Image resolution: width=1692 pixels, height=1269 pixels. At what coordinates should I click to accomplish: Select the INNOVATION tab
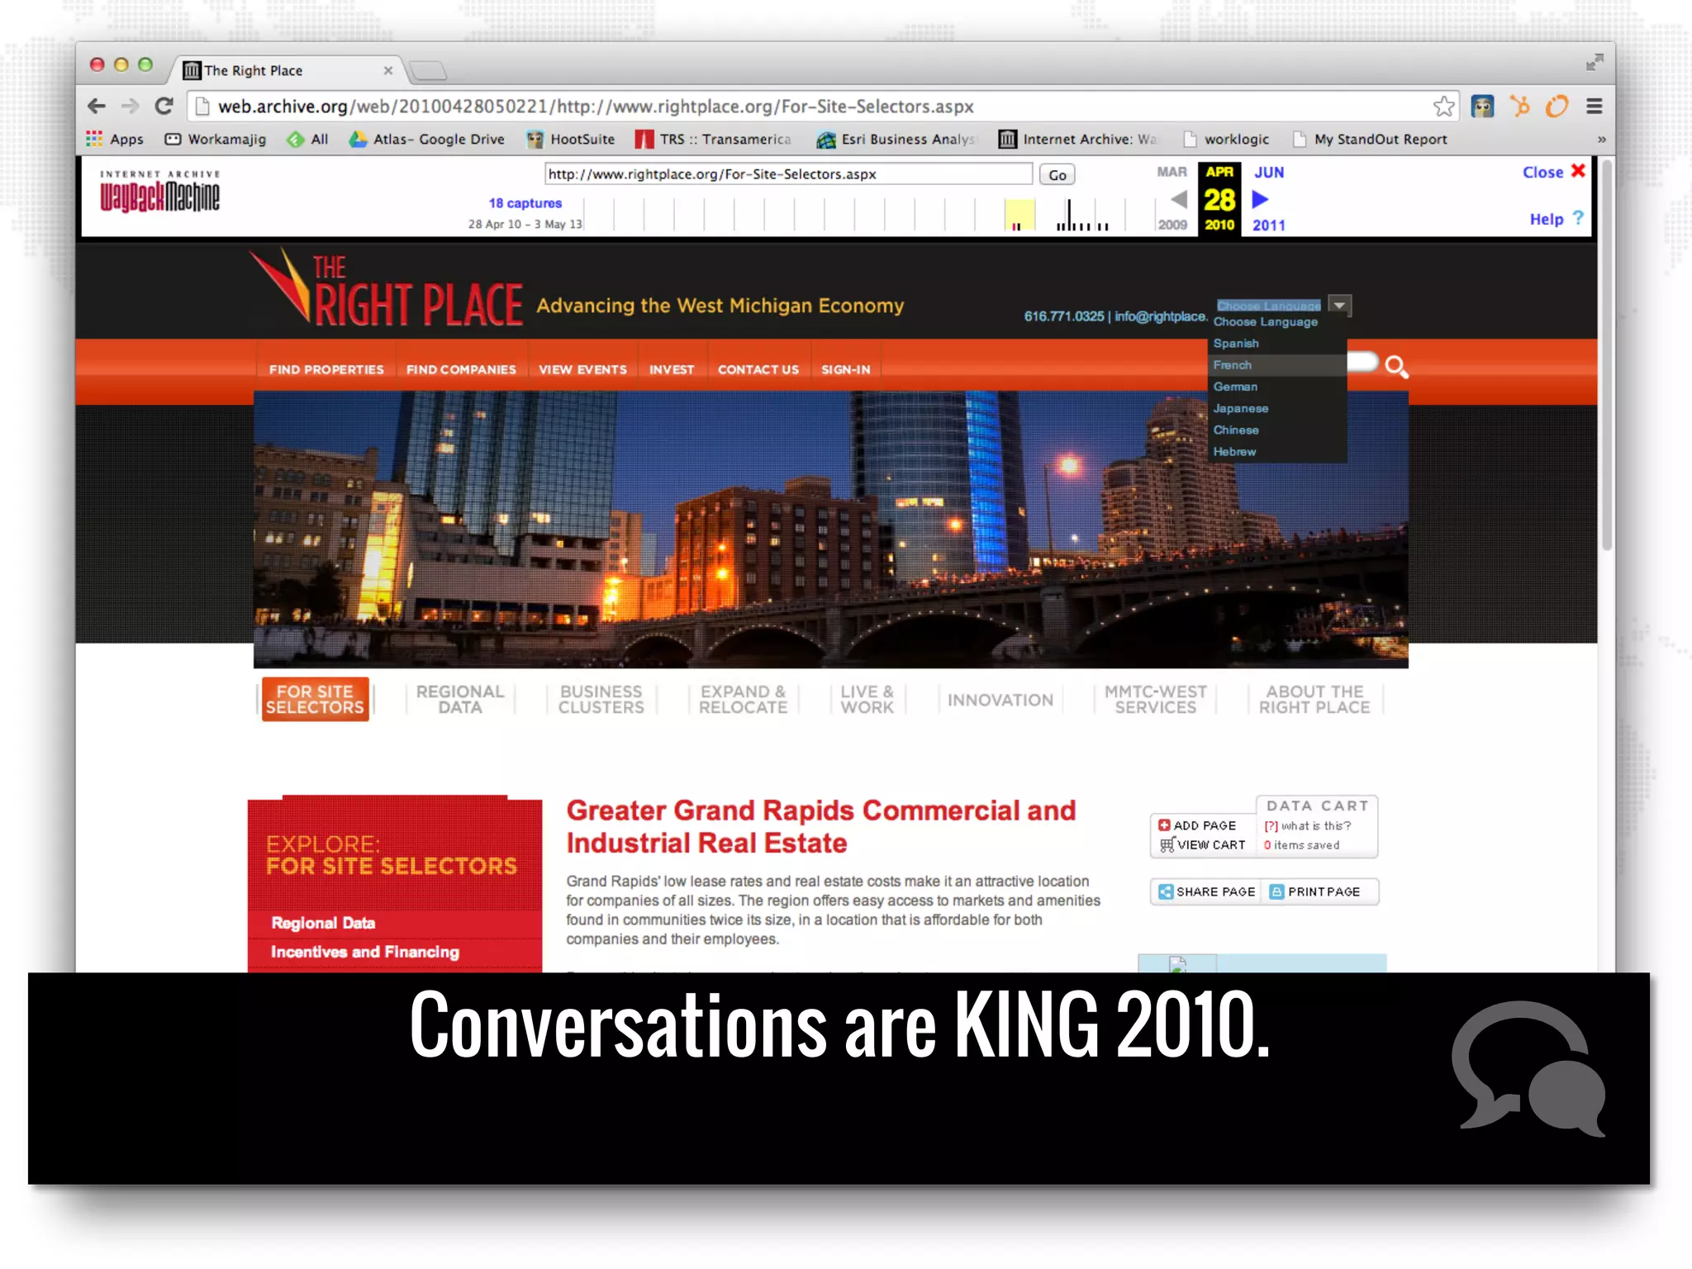tap(1000, 701)
